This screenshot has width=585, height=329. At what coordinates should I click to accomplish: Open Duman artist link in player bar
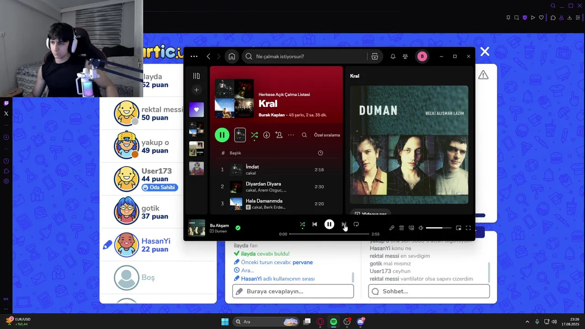point(221,231)
